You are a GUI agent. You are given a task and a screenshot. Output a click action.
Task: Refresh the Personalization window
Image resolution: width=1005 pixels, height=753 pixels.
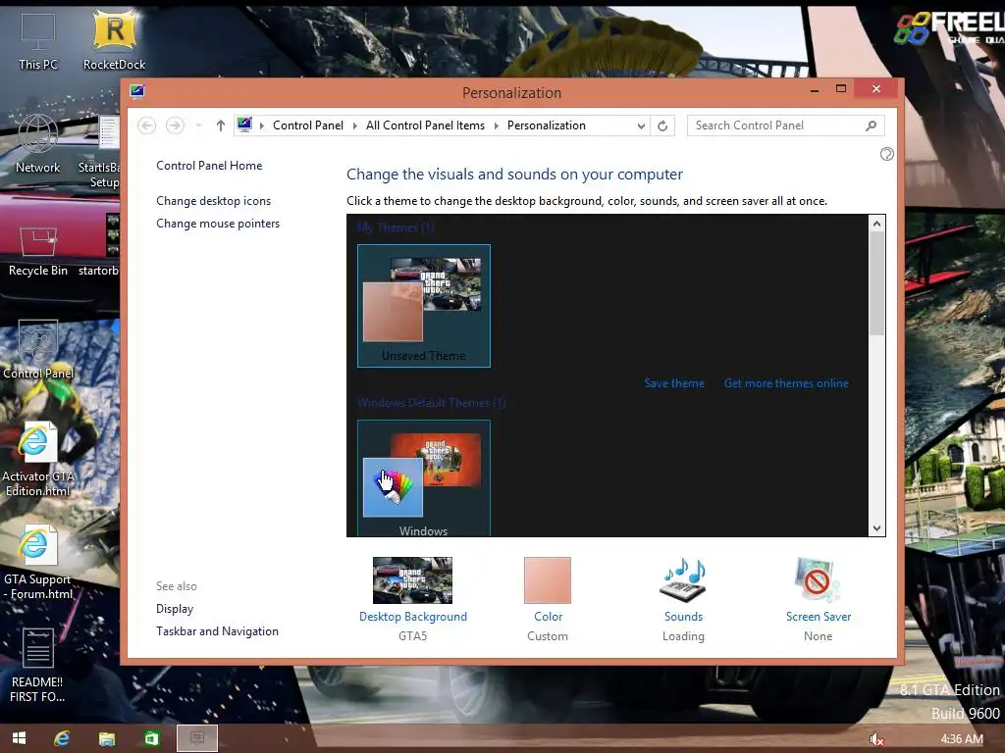tap(662, 125)
